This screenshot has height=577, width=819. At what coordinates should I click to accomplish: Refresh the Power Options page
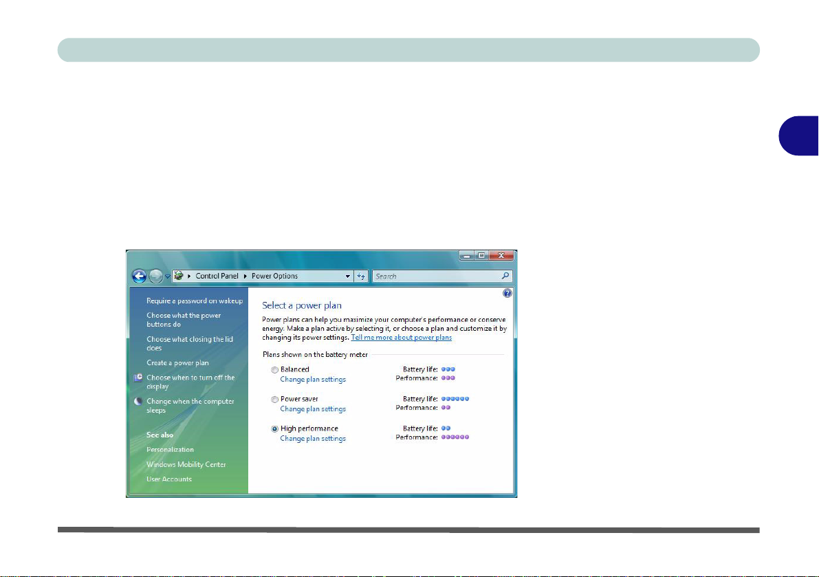point(362,276)
